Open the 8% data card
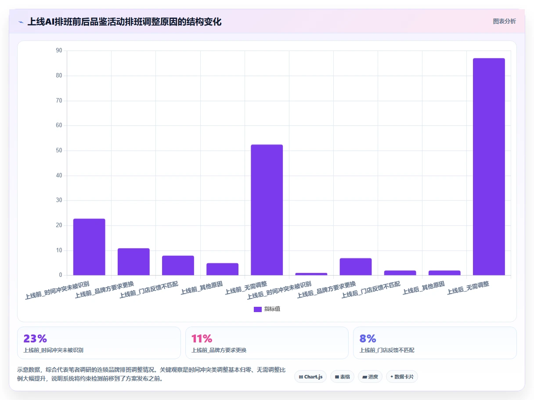The width and height of the screenshot is (534, 400). [435, 343]
